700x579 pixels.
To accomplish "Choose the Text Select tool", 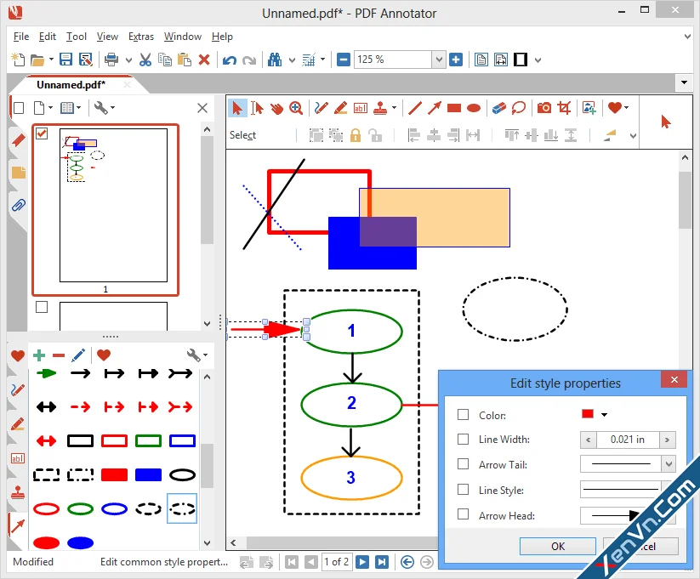I will (x=257, y=108).
